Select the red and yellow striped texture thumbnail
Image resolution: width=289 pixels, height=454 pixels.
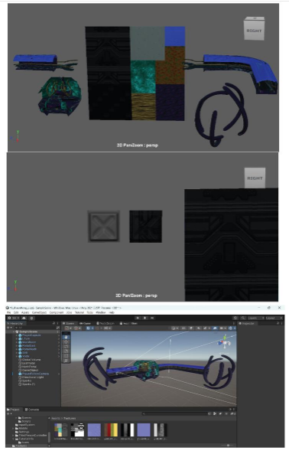[x=111, y=430]
